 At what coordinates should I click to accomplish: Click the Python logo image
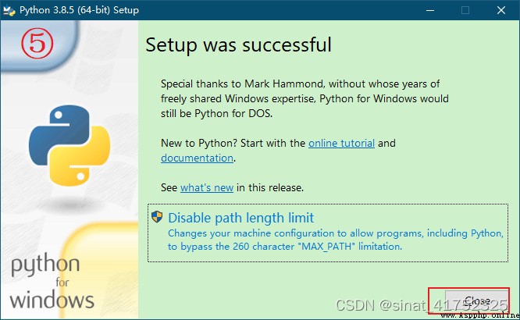69,145
